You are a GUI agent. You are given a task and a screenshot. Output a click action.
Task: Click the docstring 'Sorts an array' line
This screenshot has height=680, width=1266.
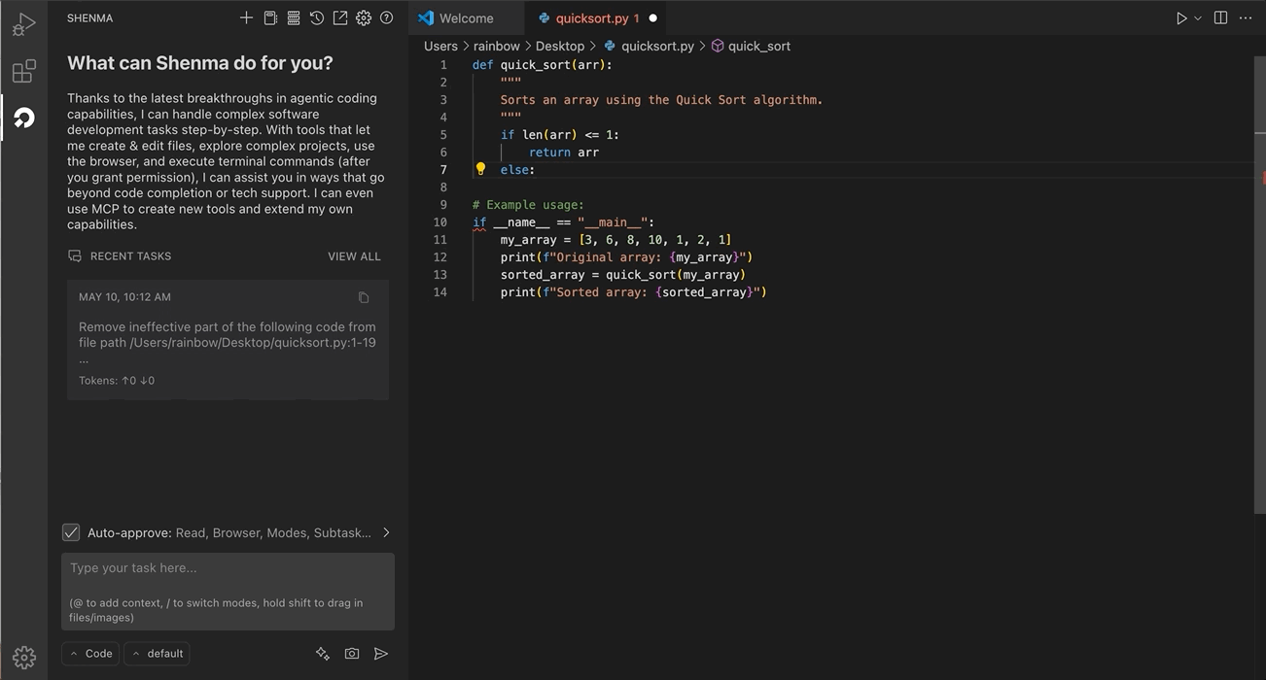[x=661, y=100]
